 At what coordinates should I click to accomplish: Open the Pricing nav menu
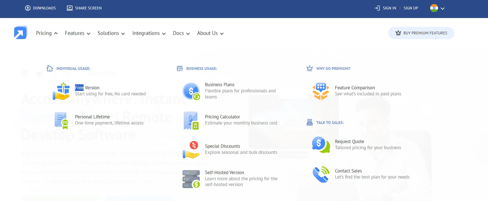pyautogui.click(x=47, y=33)
